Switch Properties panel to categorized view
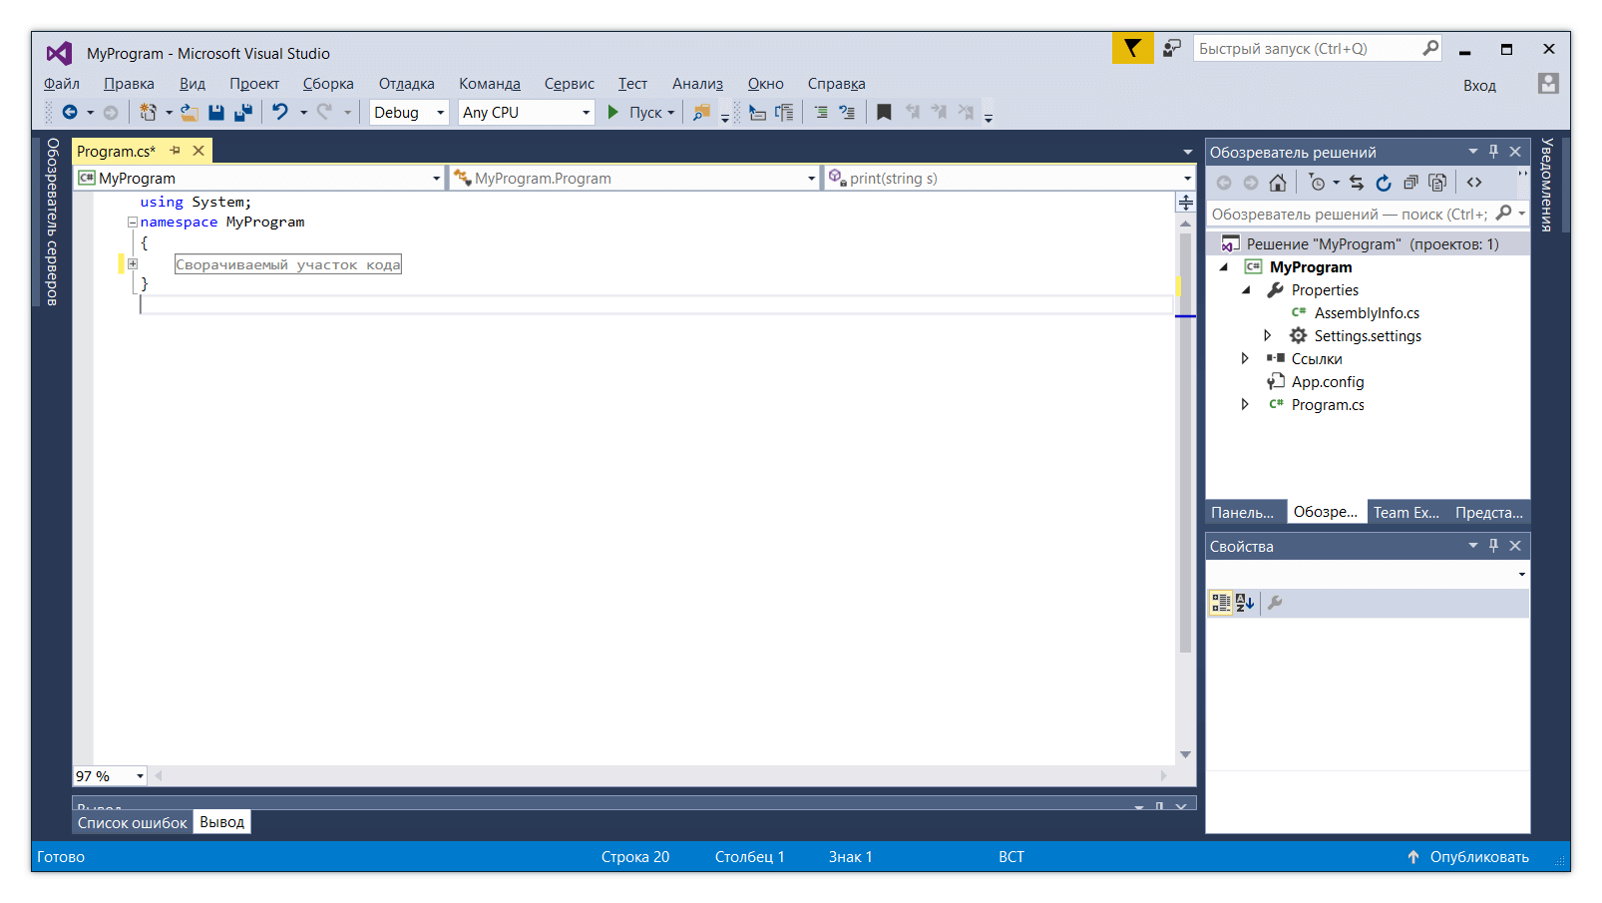The image size is (1602, 903). pyautogui.click(x=1221, y=603)
